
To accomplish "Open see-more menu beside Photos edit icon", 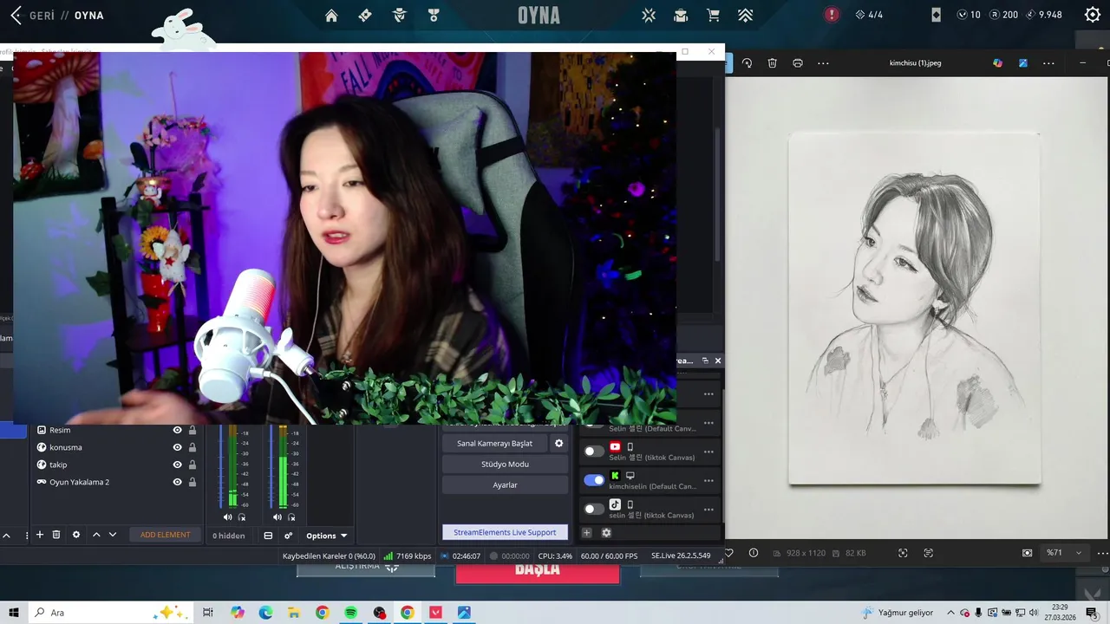I will (x=1048, y=63).
